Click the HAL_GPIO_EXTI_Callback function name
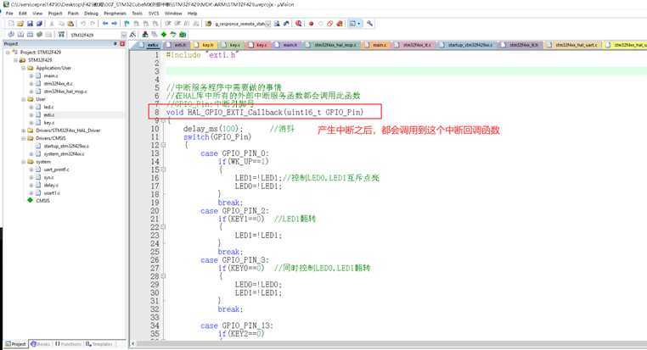The width and height of the screenshot is (647, 350). (x=235, y=112)
